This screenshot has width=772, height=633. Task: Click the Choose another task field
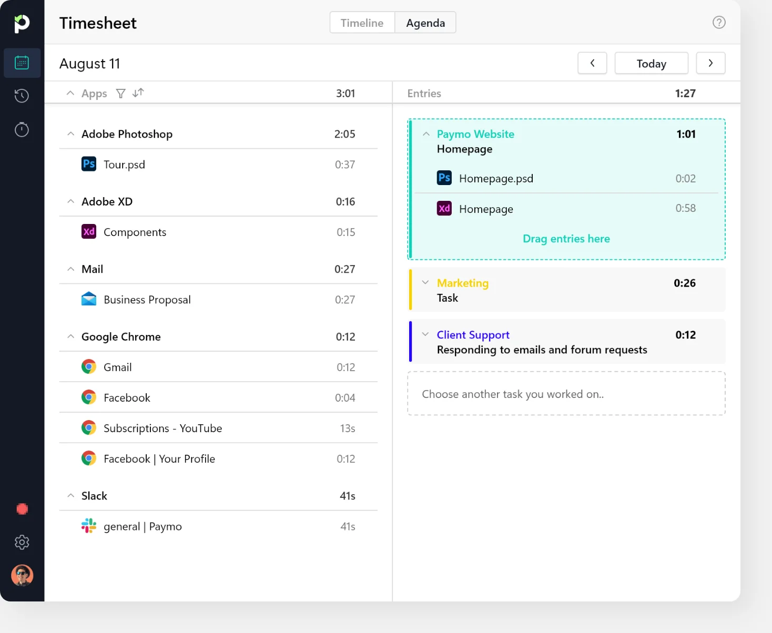[x=566, y=394]
